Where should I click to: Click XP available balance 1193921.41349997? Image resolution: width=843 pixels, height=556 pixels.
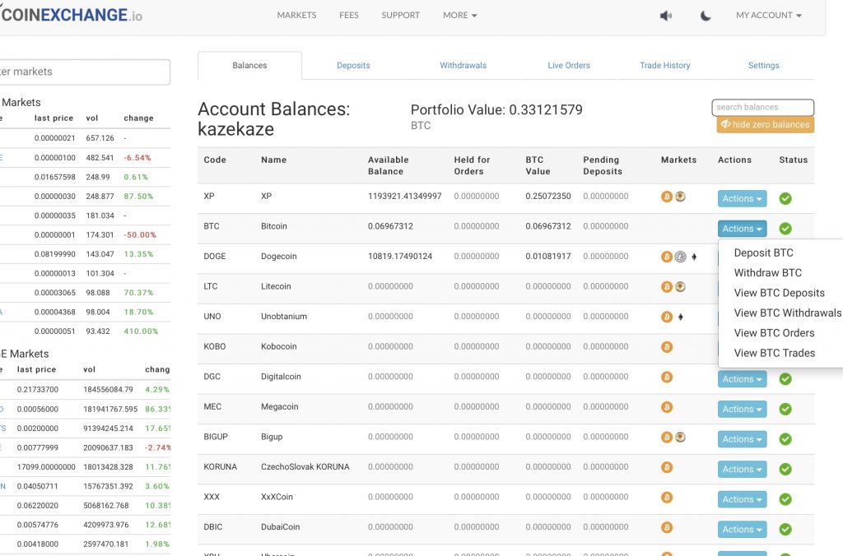(x=405, y=197)
